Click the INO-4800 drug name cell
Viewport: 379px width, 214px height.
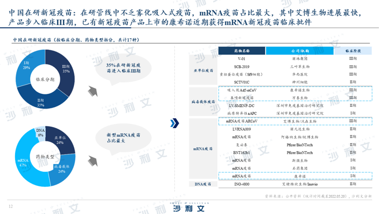pyautogui.click(x=241, y=184)
